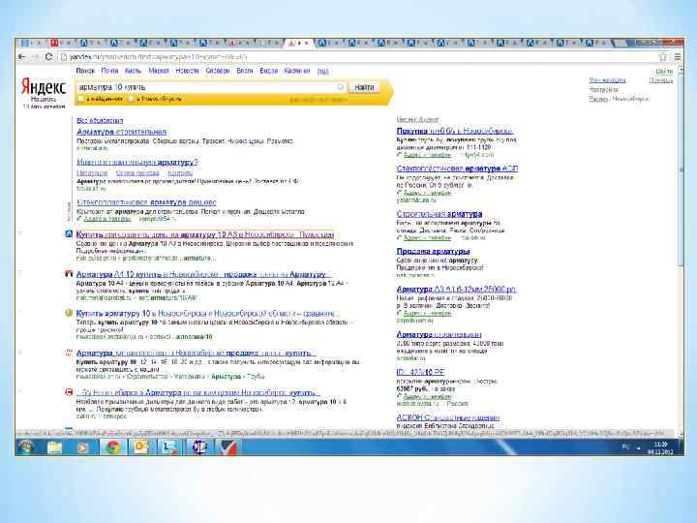The width and height of the screenshot is (697, 523).
Task: Click the favicon beside the 'Арматура 10 А3' result
Action: coord(69,234)
